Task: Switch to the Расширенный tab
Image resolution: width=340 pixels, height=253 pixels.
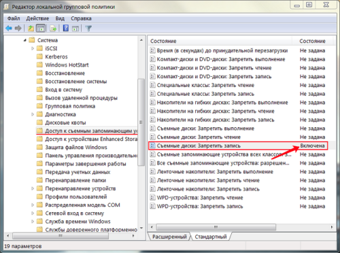Action: tap(169, 237)
